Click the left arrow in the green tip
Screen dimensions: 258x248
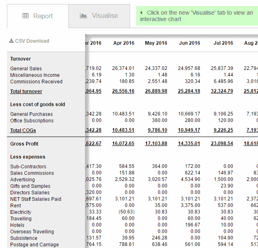click(141, 13)
